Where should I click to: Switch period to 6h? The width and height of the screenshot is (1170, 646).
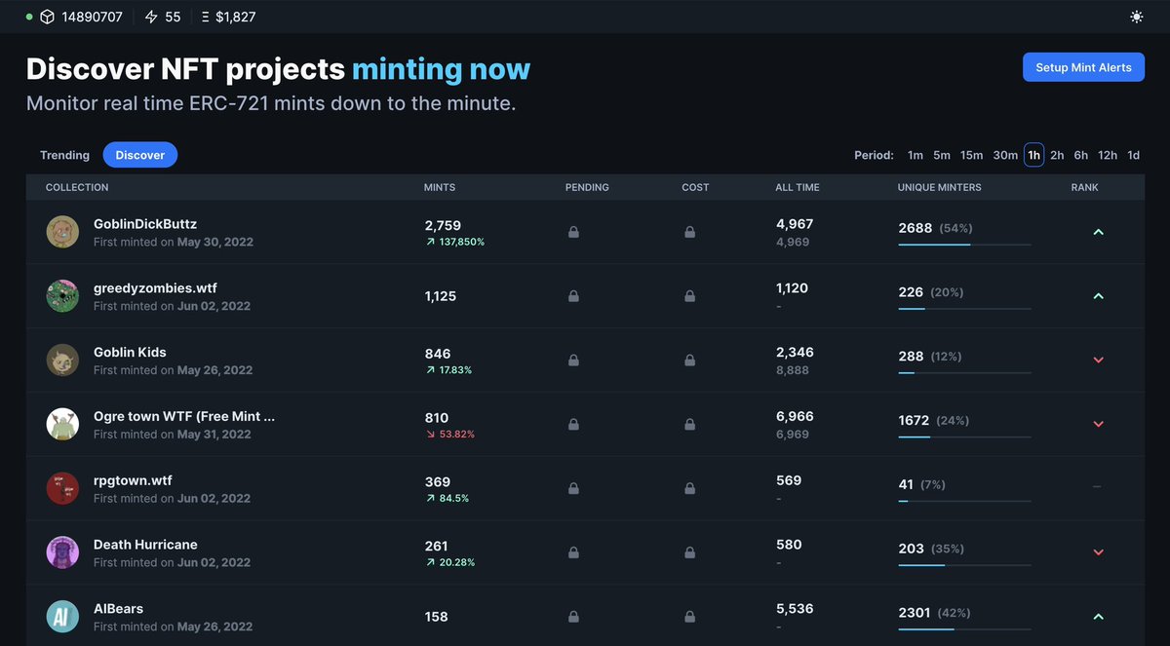pos(1081,155)
